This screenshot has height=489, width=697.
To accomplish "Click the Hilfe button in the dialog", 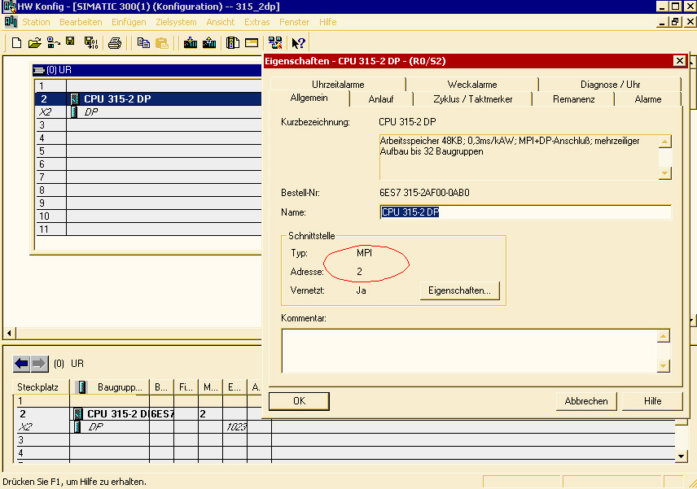I will 652,401.
